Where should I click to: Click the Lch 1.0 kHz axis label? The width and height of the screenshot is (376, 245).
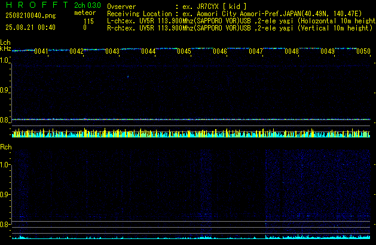tap(4, 60)
